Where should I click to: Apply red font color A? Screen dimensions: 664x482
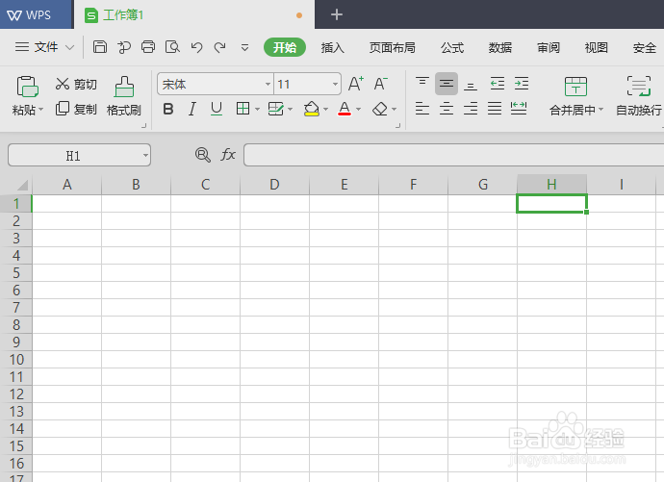pos(345,109)
